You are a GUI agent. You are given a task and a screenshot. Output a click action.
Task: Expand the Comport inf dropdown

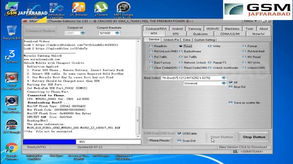coord(82,33)
